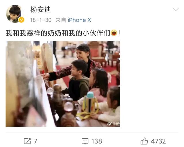Click the @杨 watermark text on photo
Image resolution: width=184 pixels, height=147 pixels.
(x=116, y=124)
